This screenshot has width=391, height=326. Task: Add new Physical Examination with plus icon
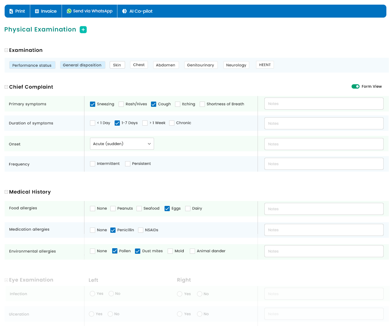[x=83, y=30]
